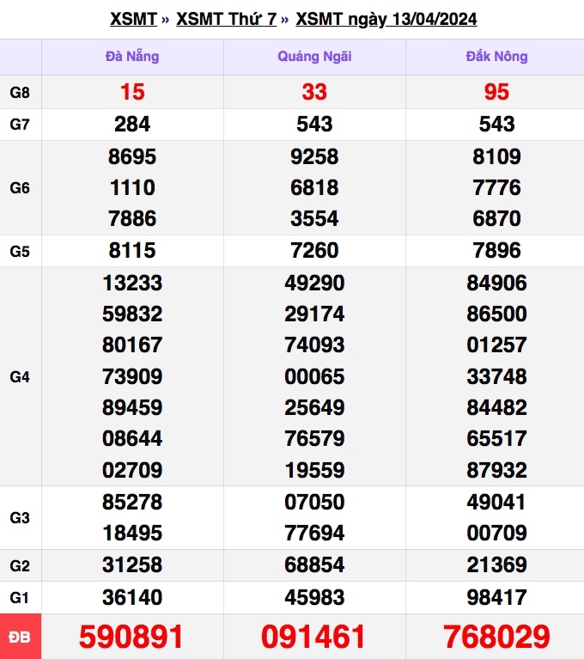This screenshot has width=584, height=659.
Task: Click the G4 number 73909
Action: [x=132, y=376]
